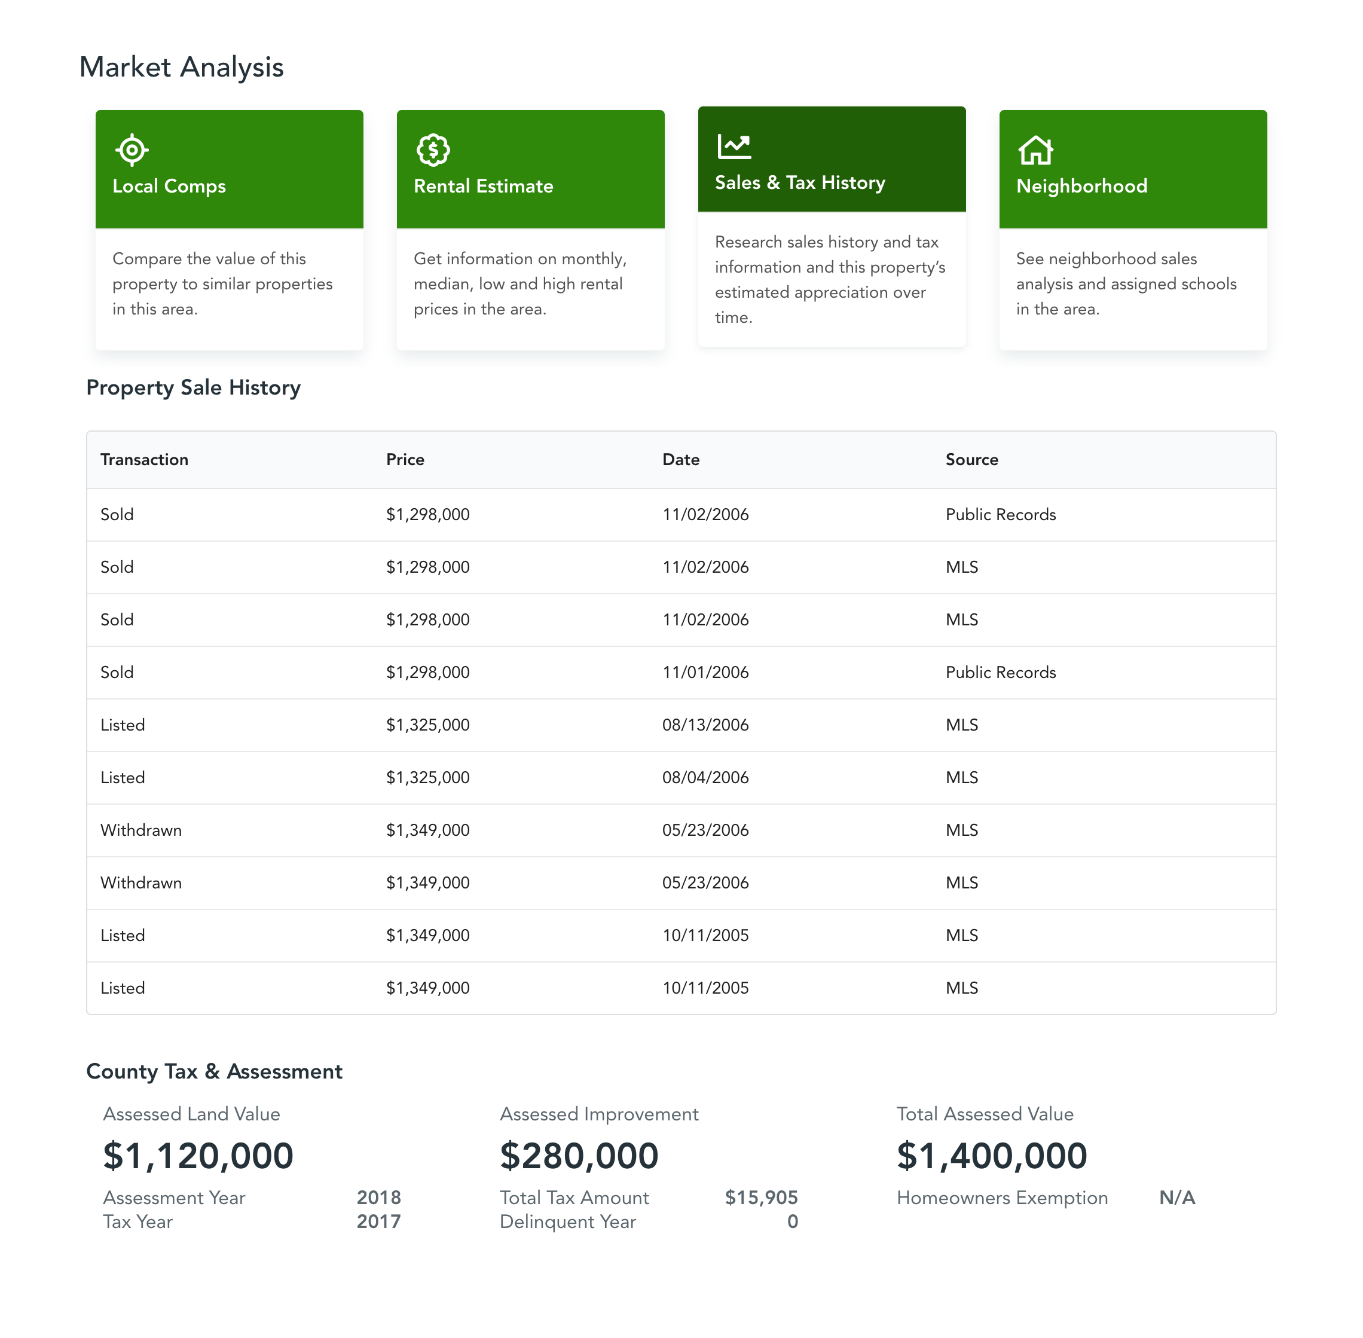The image size is (1363, 1338).
Task: Click the Property Sale History heading
Action: (193, 388)
